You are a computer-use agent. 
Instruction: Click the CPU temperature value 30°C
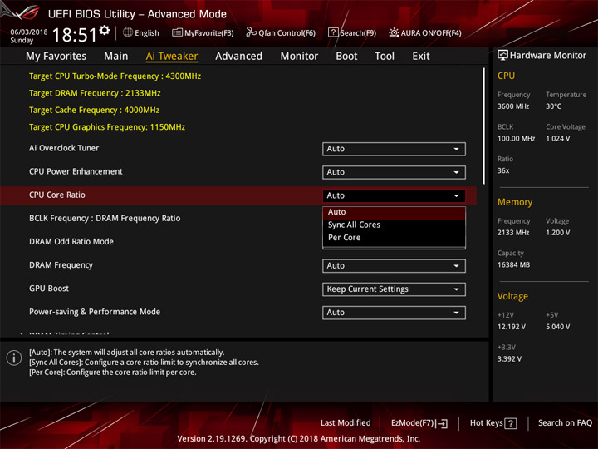click(553, 106)
